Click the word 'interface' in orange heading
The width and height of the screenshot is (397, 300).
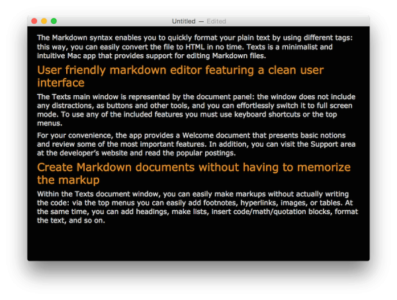[x=61, y=83]
